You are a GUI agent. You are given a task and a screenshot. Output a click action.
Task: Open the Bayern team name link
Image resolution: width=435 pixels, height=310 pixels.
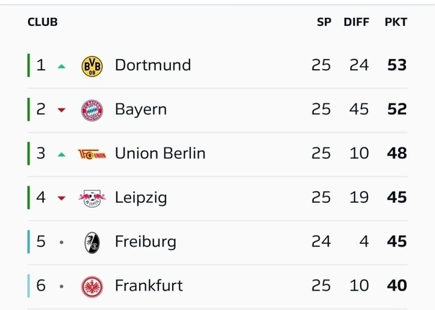pyautogui.click(x=140, y=109)
